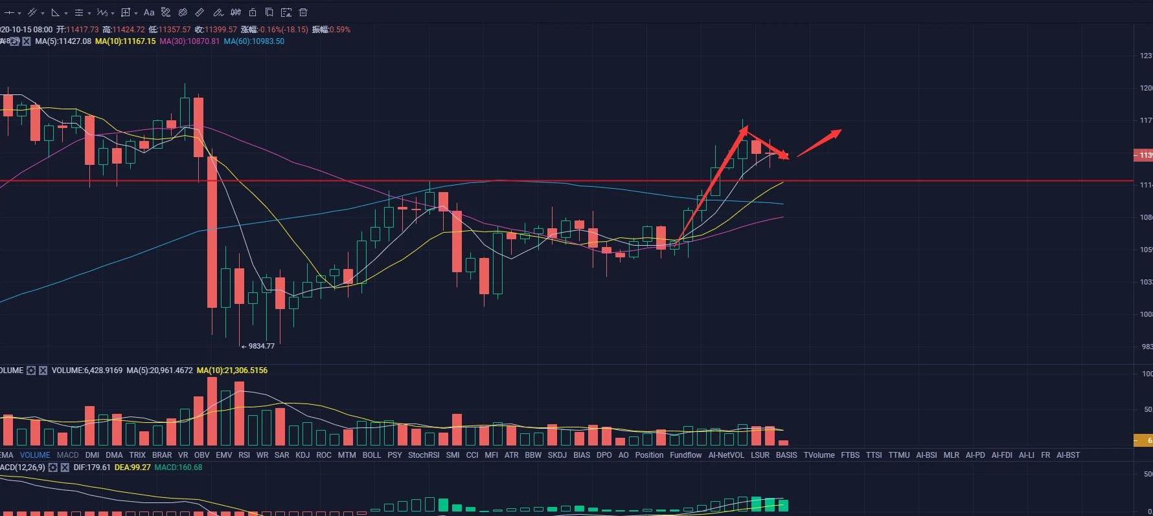This screenshot has width=1153, height=516.
Task: Close the MACD indicator panel
Action: [65, 468]
